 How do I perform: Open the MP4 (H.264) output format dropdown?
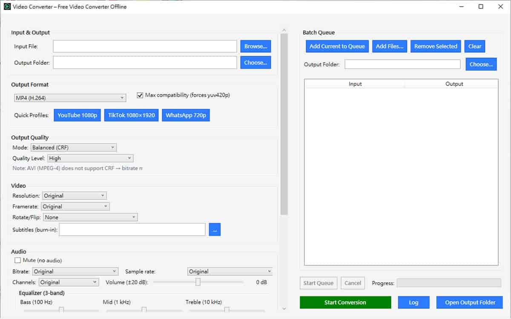click(x=70, y=98)
